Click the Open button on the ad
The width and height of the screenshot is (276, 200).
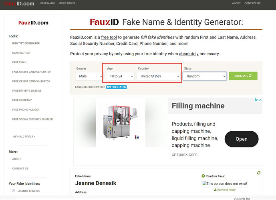pos(242,139)
